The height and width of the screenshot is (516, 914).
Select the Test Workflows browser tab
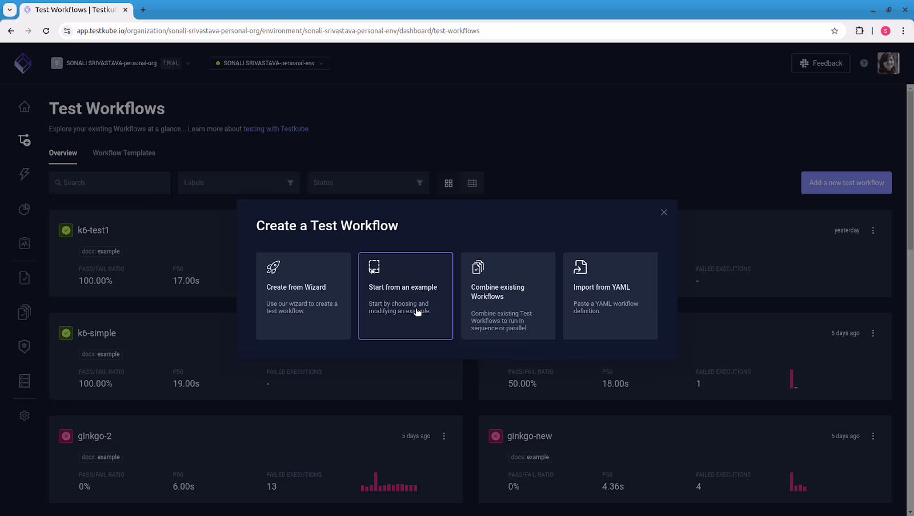75,10
